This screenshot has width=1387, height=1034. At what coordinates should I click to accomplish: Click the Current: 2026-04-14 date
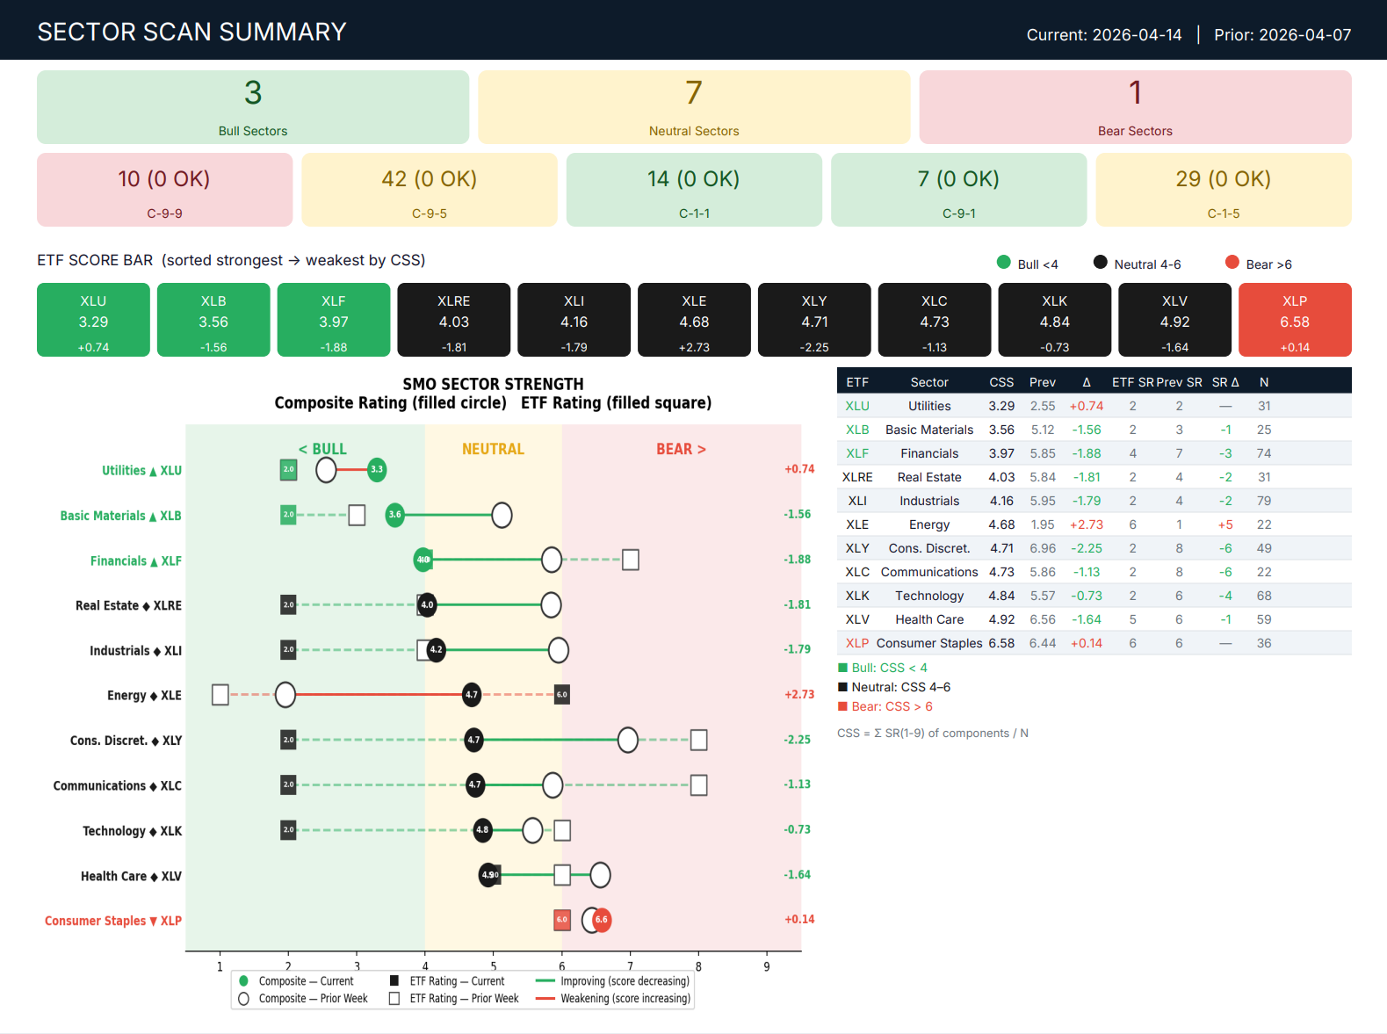1104,35
